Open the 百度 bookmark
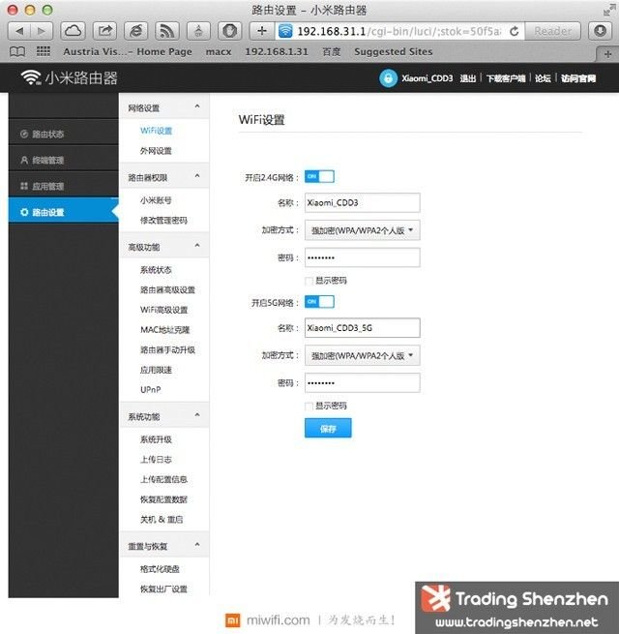The image size is (619, 634). pos(332,51)
